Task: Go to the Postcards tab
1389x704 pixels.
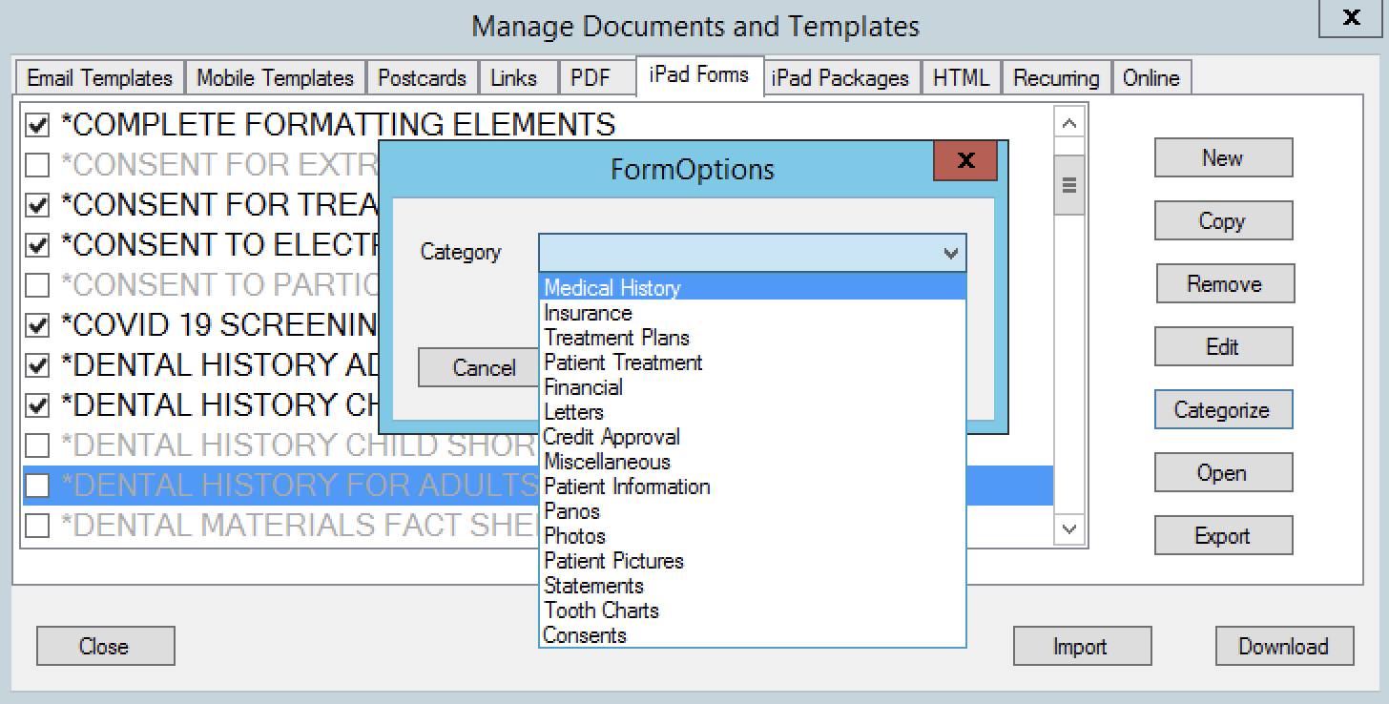Action: coord(422,78)
